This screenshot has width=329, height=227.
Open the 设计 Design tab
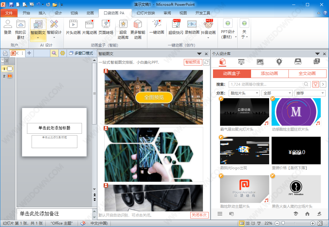click(x=58, y=13)
